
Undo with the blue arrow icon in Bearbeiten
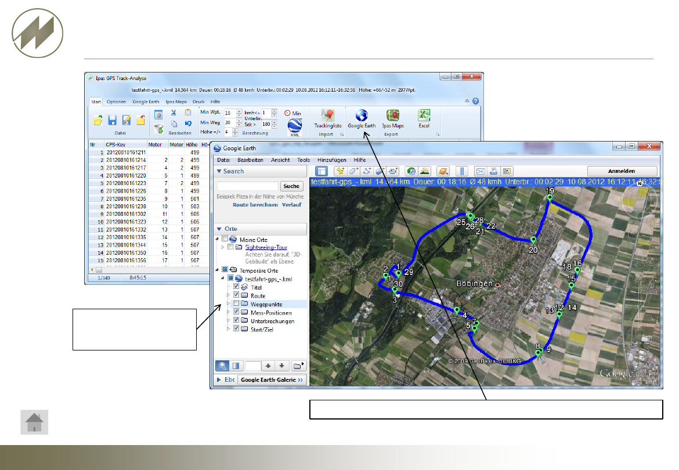pos(188,124)
